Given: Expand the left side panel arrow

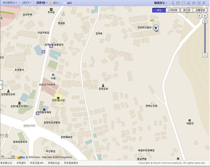Looking at the screenshot, I should 1,85.
